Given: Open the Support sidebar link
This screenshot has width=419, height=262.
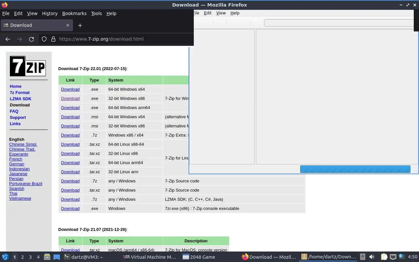Looking at the screenshot, I should tap(18, 117).
